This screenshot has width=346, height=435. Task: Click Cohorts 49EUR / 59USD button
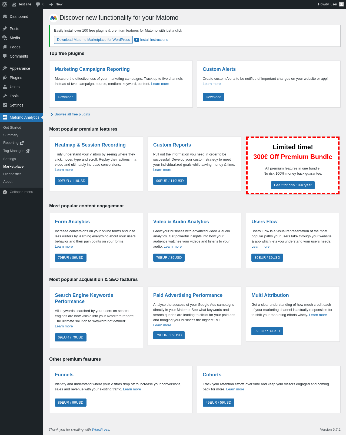pos(218,403)
